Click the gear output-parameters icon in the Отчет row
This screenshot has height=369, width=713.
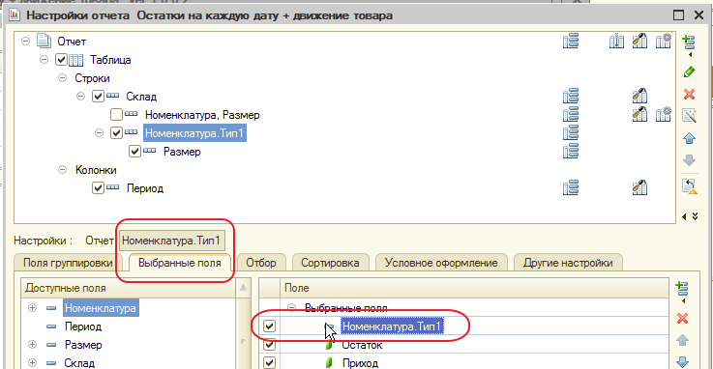pyautogui.click(x=664, y=42)
